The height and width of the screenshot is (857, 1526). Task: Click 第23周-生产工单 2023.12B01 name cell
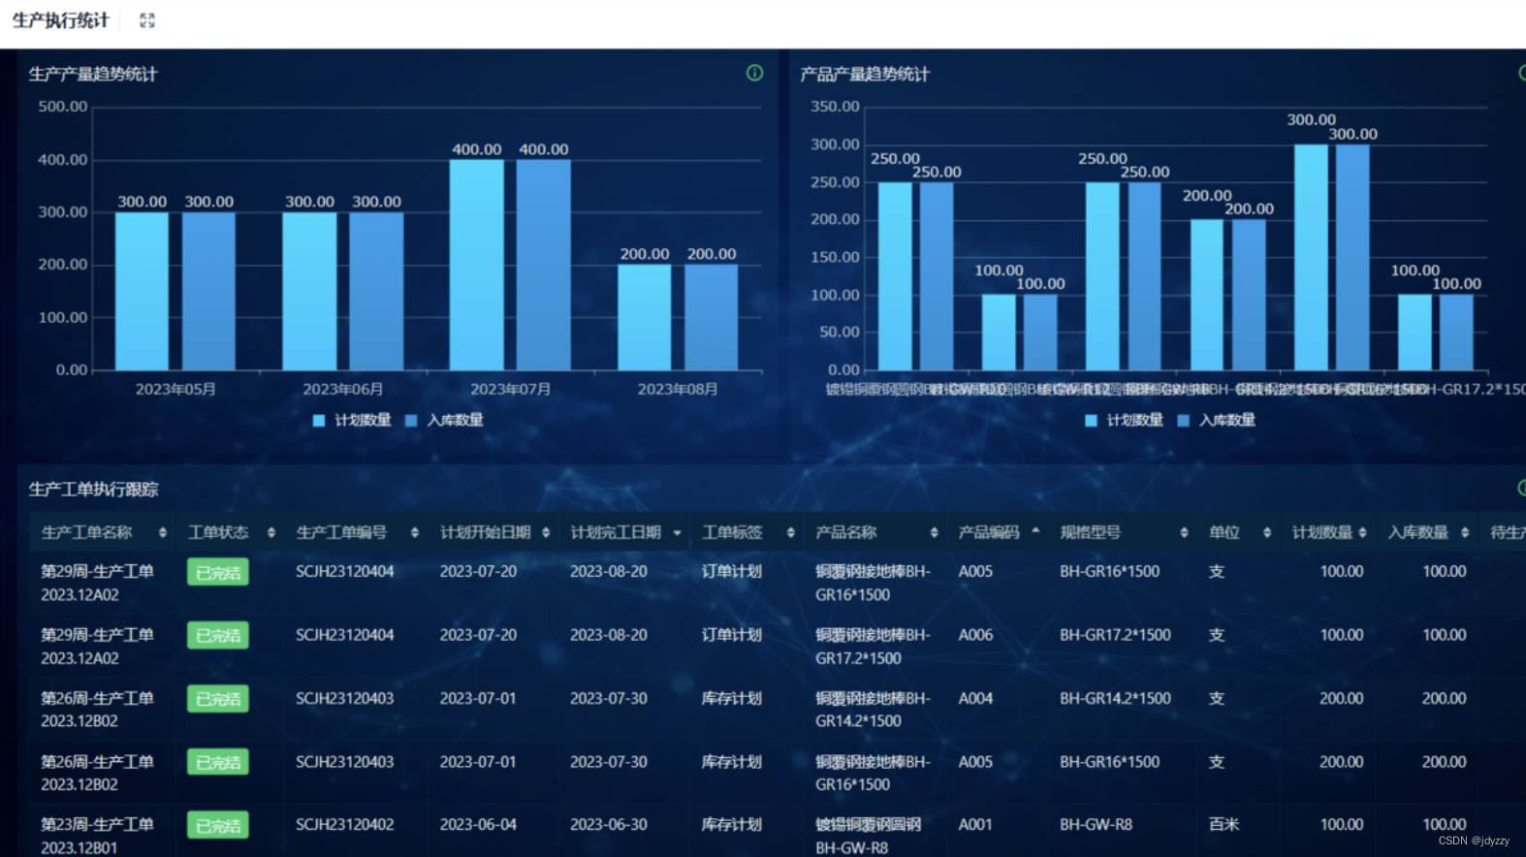pos(97,836)
